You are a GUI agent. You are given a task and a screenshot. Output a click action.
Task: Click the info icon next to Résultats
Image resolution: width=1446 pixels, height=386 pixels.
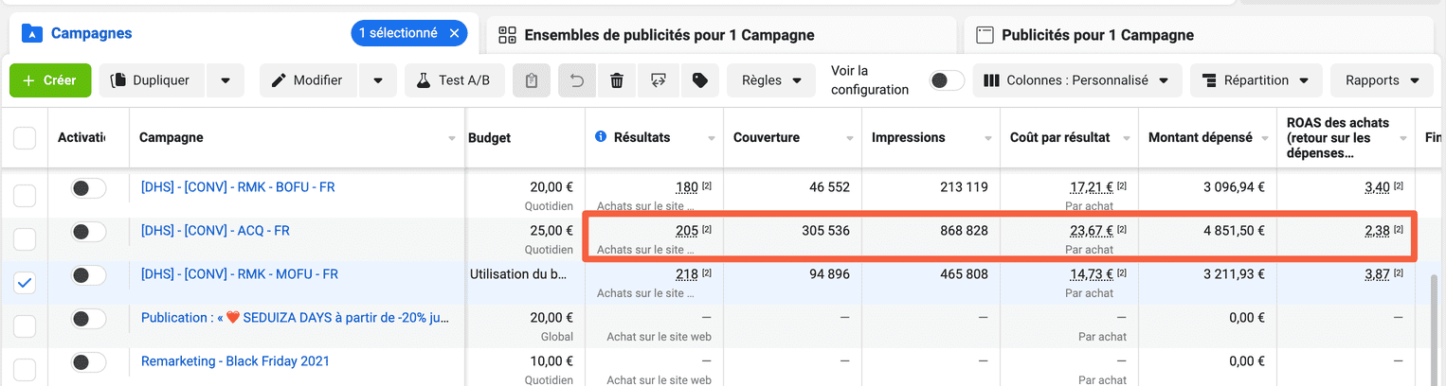[x=600, y=137]
